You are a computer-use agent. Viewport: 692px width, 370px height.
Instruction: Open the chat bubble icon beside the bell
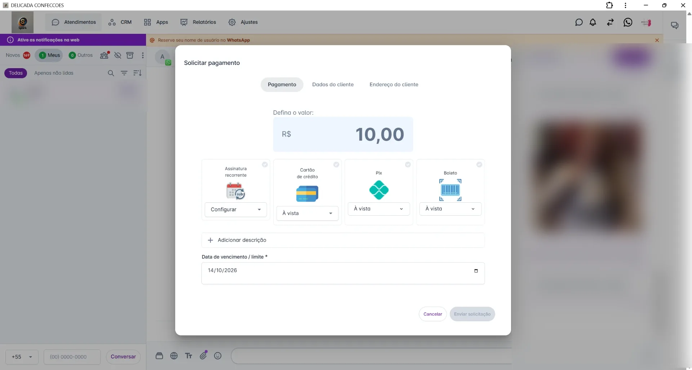(x=579, y=22)
